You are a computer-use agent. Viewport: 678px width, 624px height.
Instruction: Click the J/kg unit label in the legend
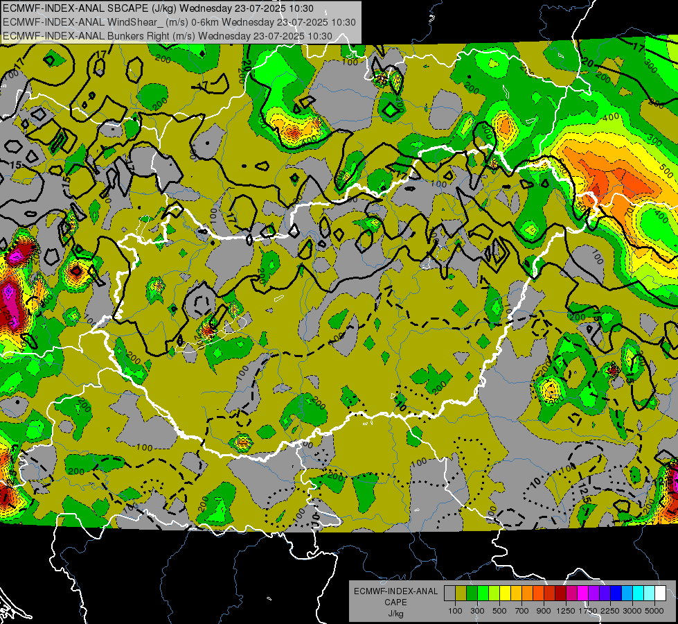click(395, 614)
